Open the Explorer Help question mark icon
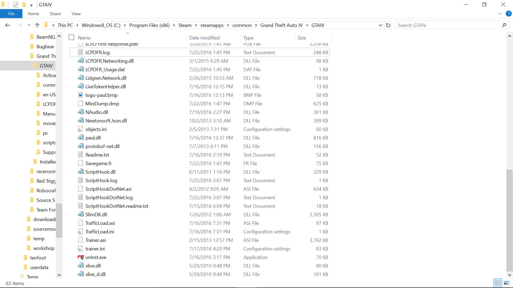 (508, 14)
